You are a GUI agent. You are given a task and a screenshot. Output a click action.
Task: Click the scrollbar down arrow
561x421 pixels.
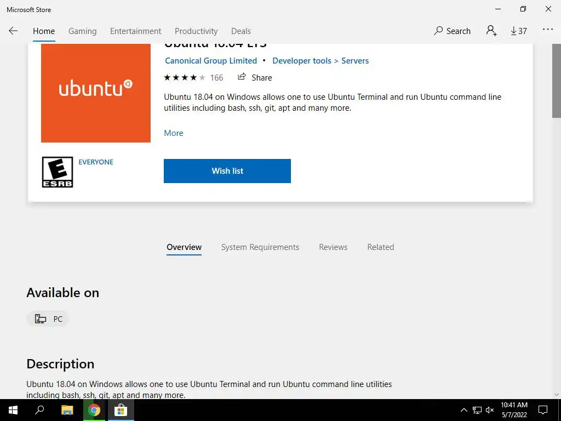point(557,394)
